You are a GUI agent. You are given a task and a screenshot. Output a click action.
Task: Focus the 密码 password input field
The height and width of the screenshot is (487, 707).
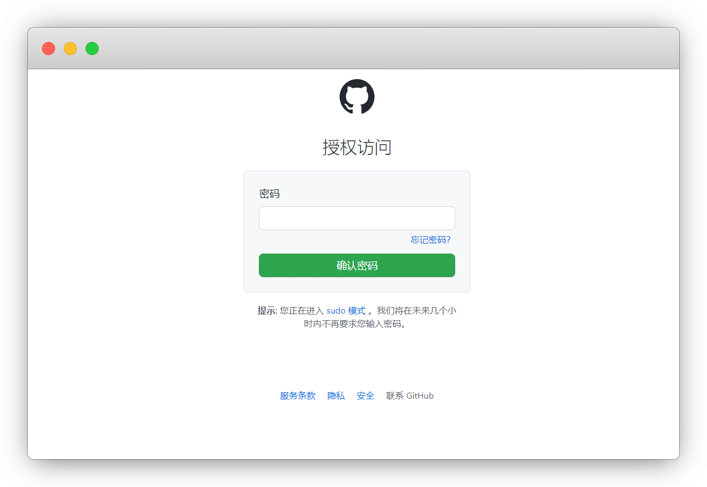pos(356,218)
